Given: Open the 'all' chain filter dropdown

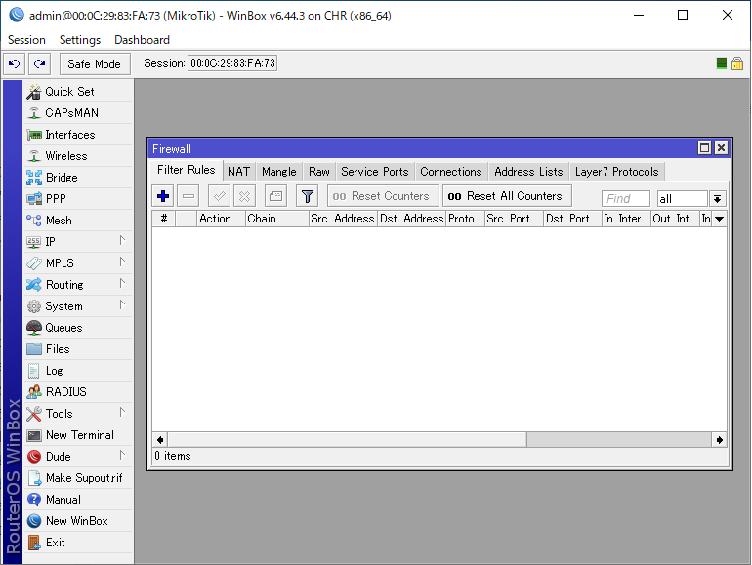Looking at the screenshot, I should tap(718, 198).
